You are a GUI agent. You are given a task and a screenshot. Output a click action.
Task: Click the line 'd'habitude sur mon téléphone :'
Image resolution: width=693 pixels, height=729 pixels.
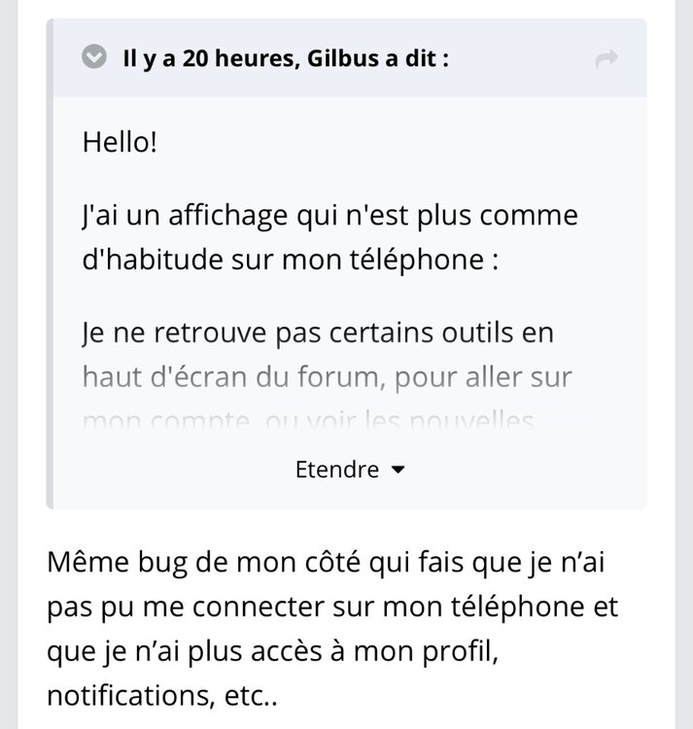point(291,262)
